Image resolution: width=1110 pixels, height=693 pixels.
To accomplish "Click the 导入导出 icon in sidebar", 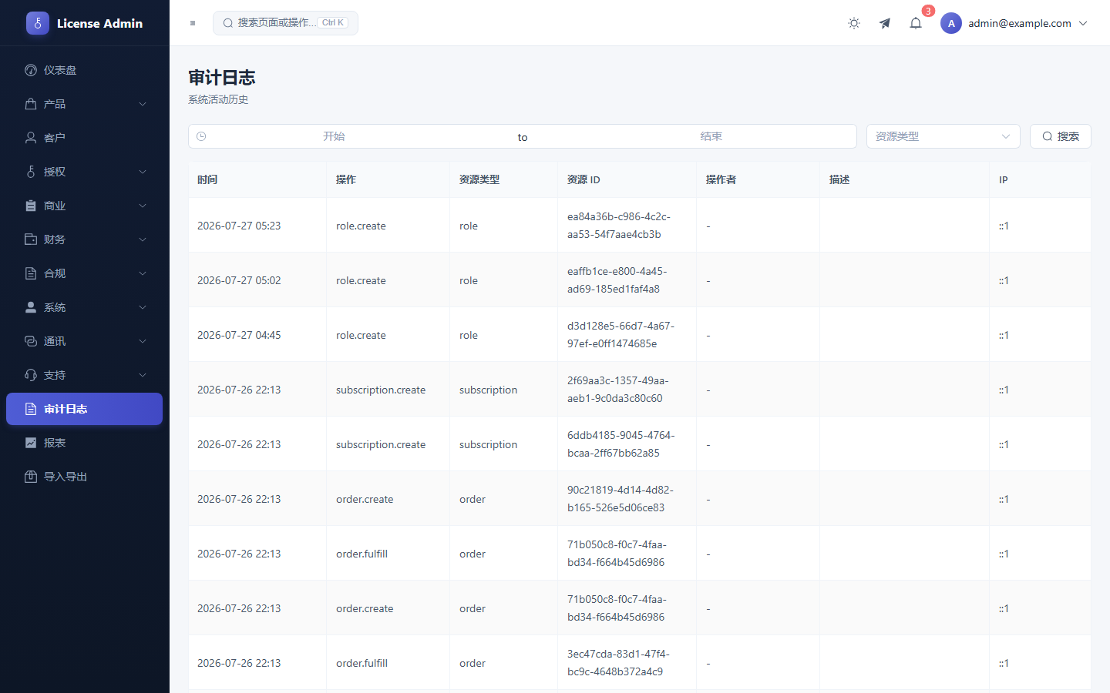I will pyautogui.click(x=31, y=477).
